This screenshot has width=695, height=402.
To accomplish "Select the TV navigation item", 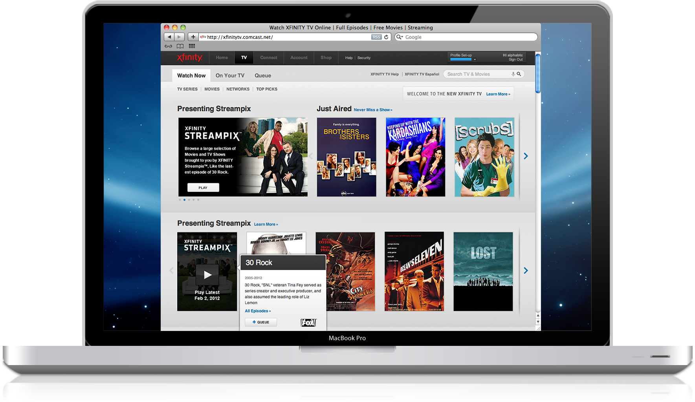I will coord(244,58).
